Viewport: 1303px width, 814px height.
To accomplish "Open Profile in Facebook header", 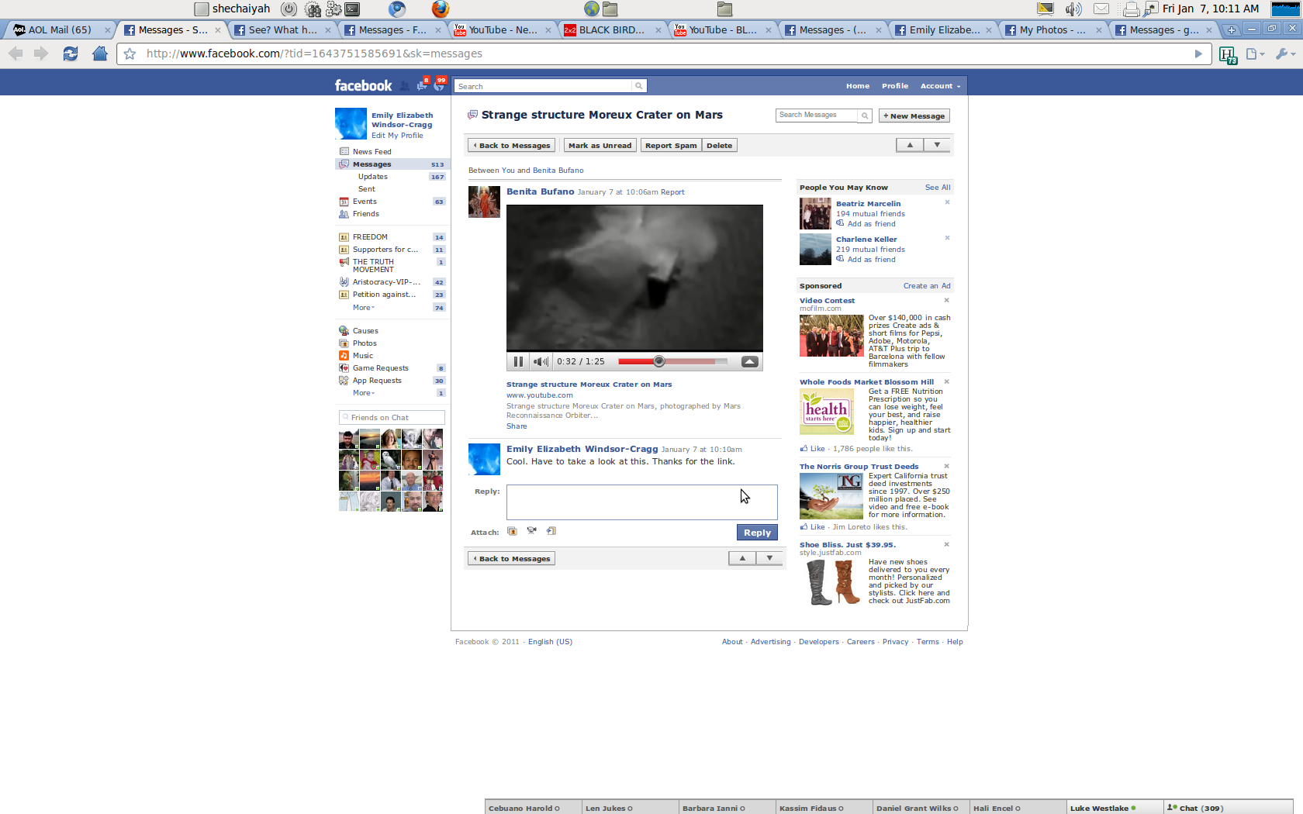I will 894,86.
